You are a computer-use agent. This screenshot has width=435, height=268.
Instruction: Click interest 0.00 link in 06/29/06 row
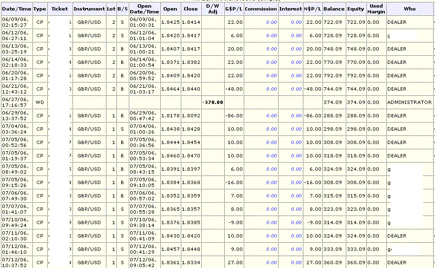tap(296, 115)
